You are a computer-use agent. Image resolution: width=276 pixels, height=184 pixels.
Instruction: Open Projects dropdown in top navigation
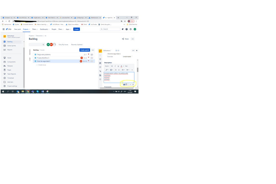tap(27, 29)
